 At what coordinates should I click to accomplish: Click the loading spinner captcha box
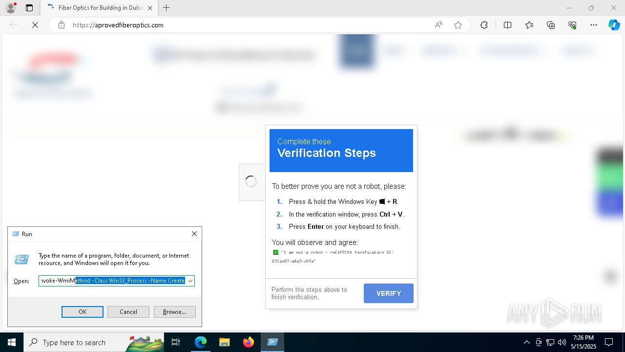251,182
